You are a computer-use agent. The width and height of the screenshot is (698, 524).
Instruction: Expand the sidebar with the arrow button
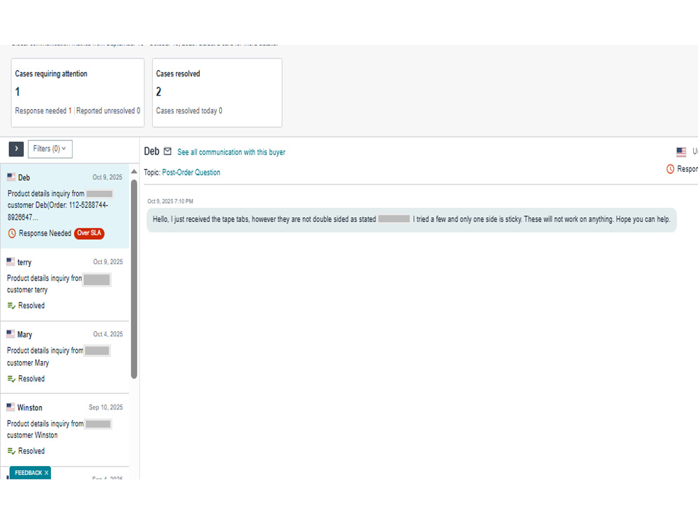click(x=16, y=149)
